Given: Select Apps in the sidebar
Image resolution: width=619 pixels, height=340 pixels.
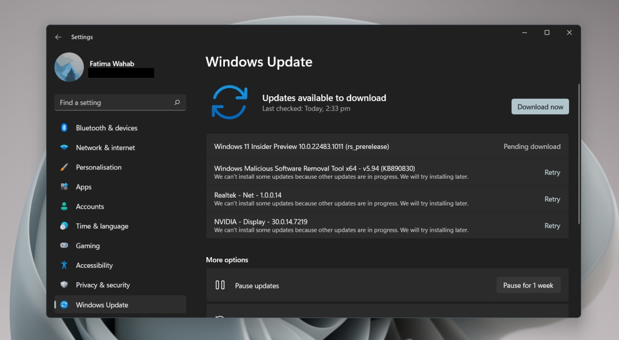Looking at the screenshot, I should (120, 187).
